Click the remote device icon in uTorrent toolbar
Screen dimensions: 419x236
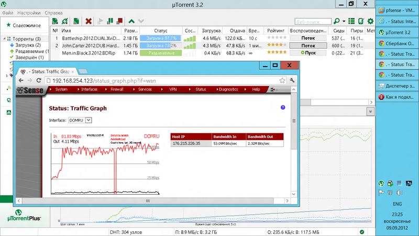(x=361, y=21)
